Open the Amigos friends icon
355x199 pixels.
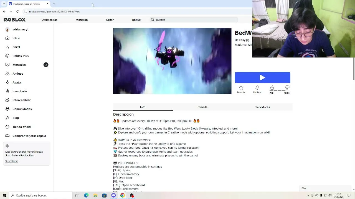7,74
